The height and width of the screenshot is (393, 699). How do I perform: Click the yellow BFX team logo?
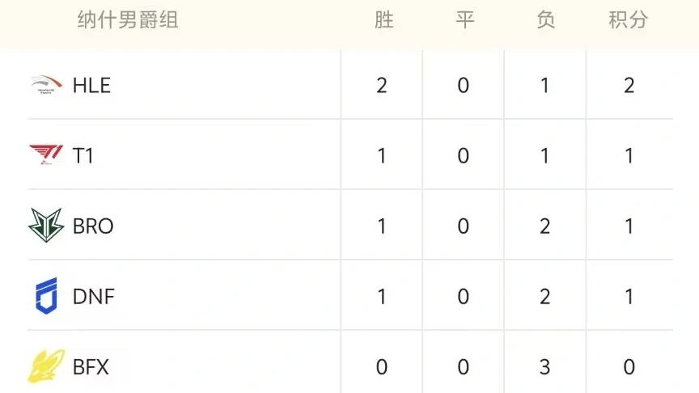pyautogui.click(x=46, y=366)
